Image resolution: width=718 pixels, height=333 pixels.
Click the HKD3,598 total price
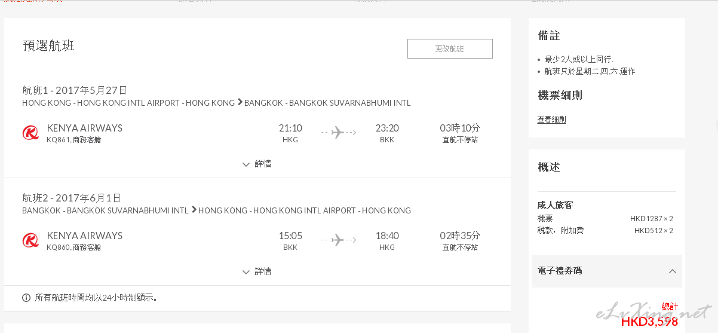click(649, 322)
